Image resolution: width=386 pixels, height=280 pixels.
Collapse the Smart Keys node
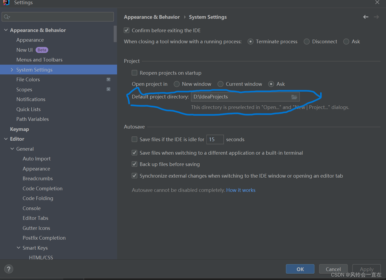coord(18,248)
